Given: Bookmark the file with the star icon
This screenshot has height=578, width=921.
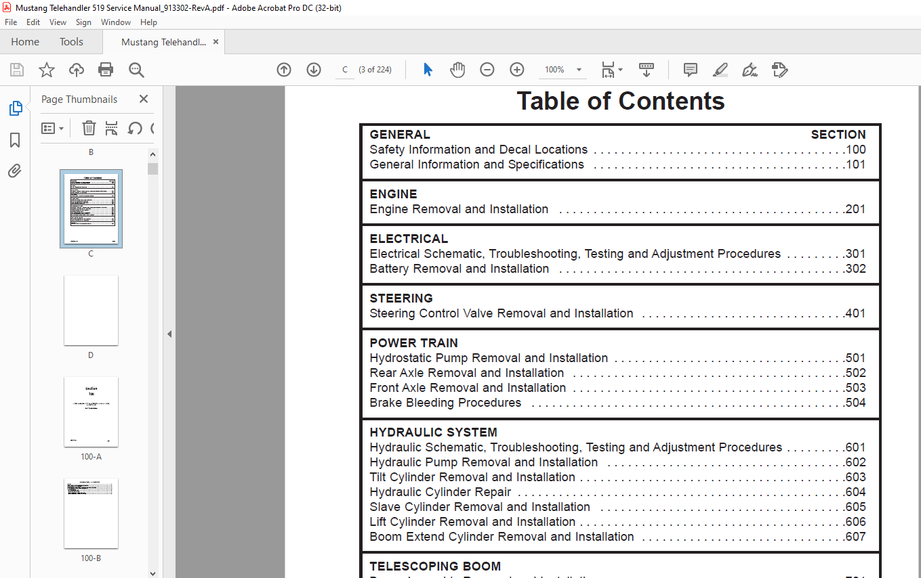Looking at the screenshot, I should tap(46, 70).
